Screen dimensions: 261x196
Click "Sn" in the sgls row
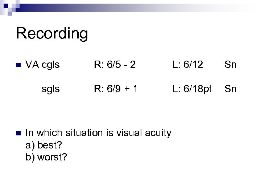230,88
